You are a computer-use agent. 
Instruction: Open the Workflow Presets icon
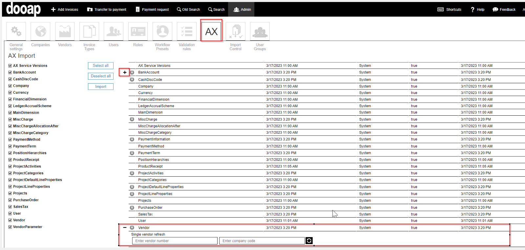click(162, 31)
